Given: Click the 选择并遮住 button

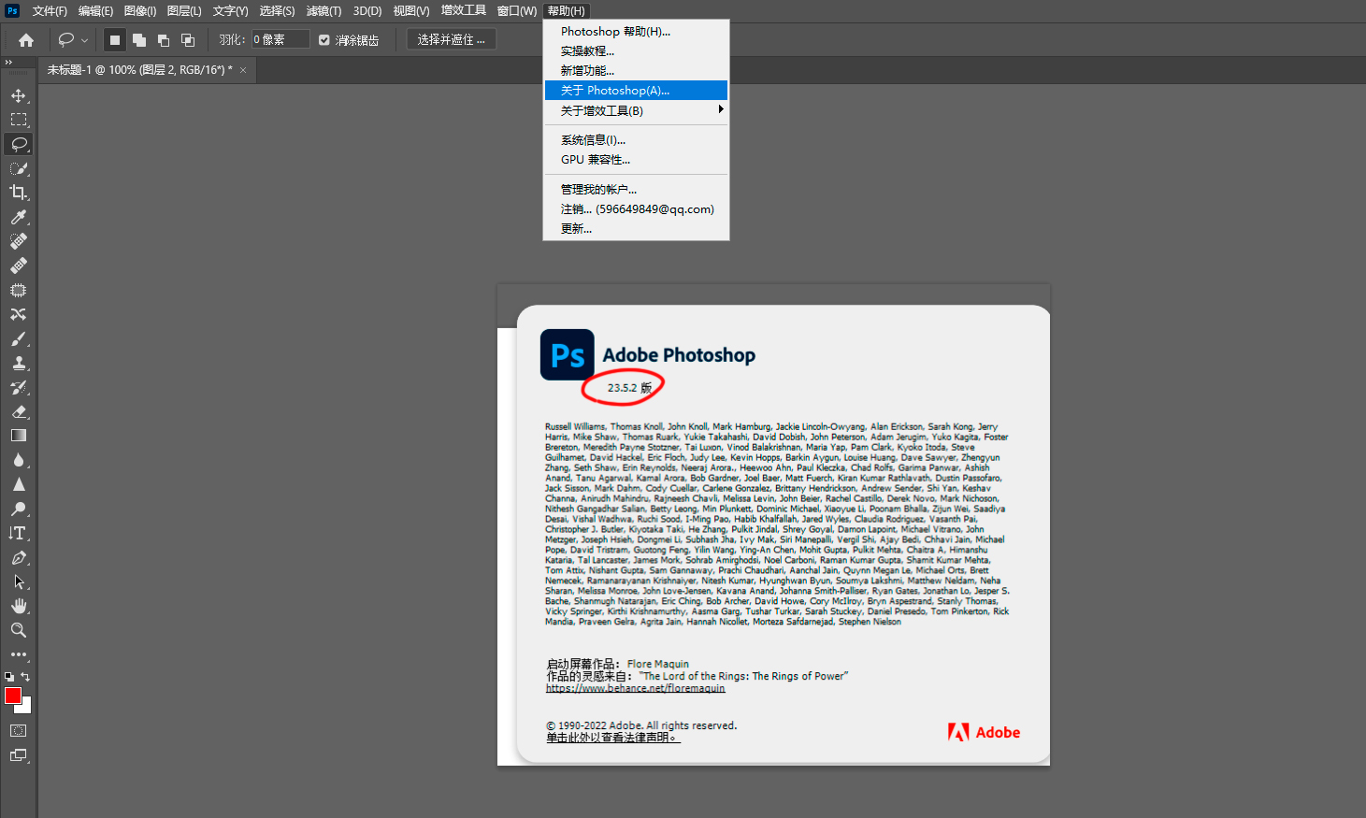Looking at the screenshot, I should (x=451, y=40).
